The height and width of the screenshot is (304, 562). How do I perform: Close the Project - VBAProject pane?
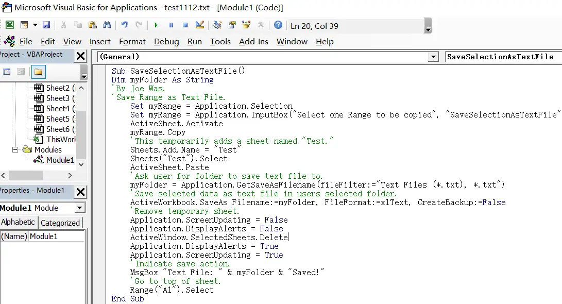click(81, 56)
